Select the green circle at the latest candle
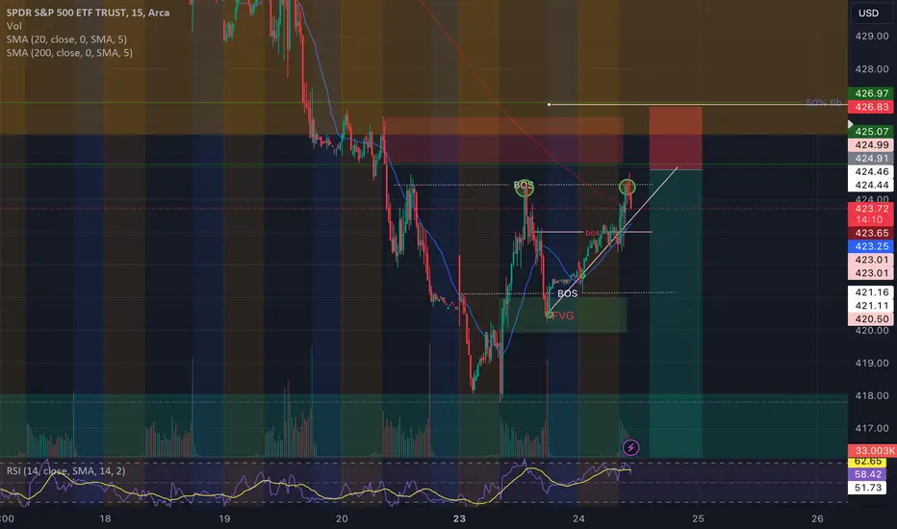 (x=627, y=187)
